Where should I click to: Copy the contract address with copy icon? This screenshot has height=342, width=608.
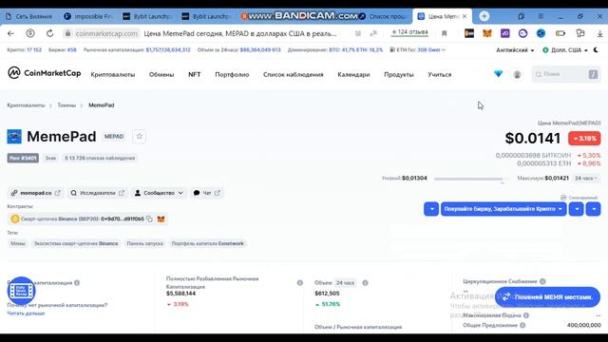pos(149,219)
